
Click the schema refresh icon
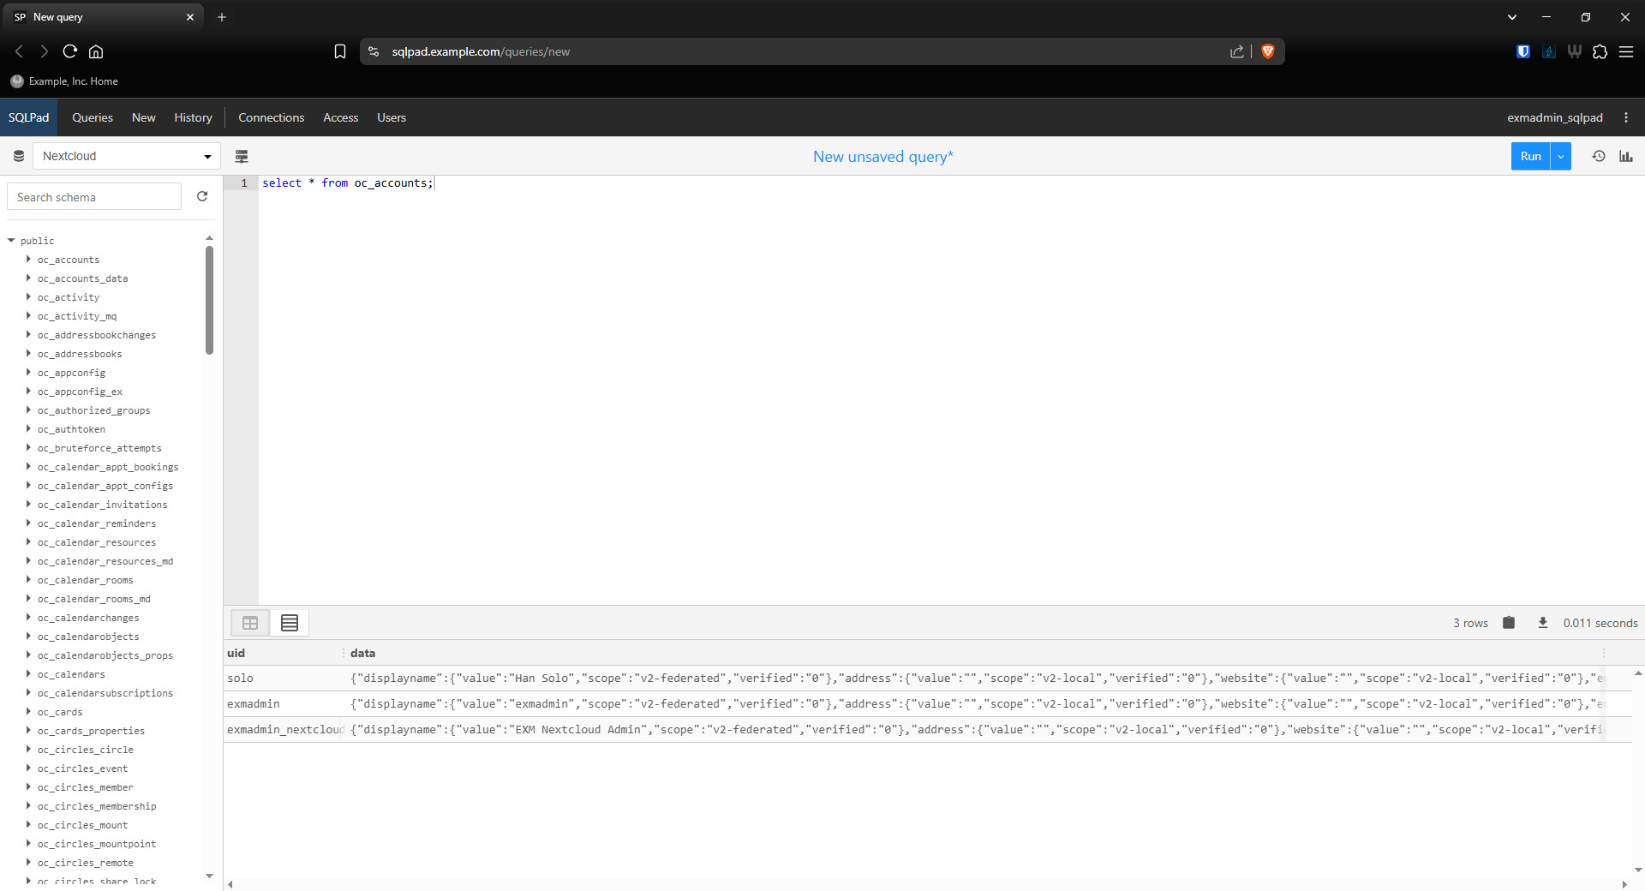202,196
